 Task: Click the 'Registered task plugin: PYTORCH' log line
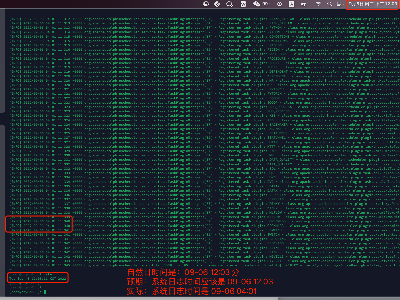pos(205,93)
